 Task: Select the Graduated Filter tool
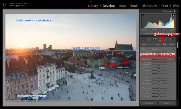point(160,39)
